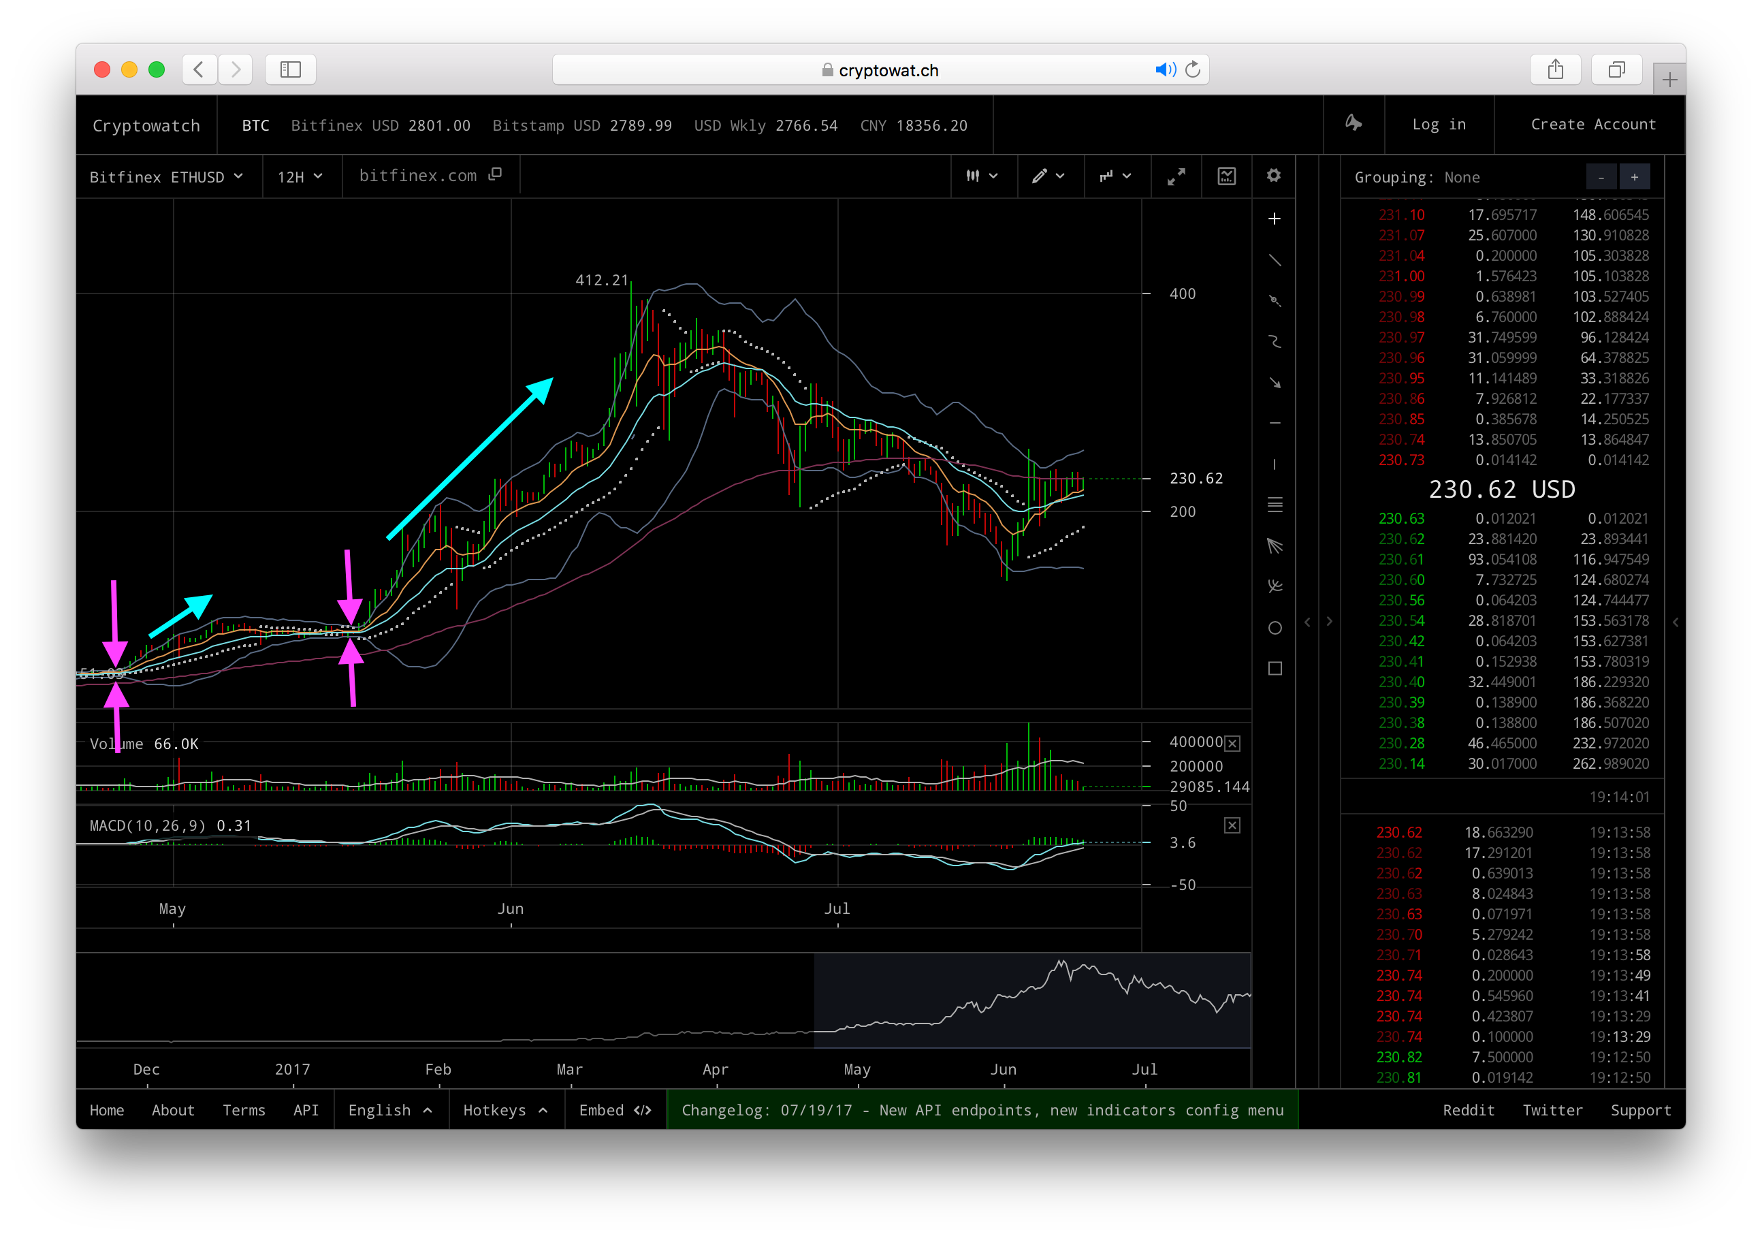
Task: Select the rectangle drawing tool
Action: (x=1274, y=669)
